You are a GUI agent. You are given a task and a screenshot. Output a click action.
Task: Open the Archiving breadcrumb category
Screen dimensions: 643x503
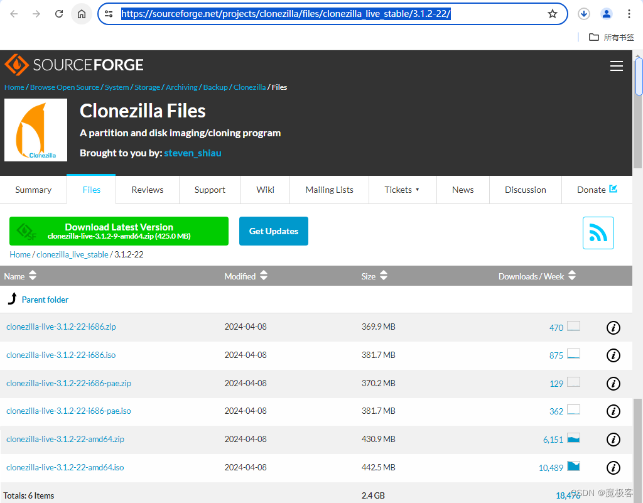[181, 87]
